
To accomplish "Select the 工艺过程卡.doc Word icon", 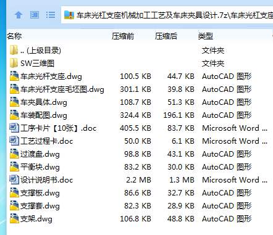I will (14, 141).
